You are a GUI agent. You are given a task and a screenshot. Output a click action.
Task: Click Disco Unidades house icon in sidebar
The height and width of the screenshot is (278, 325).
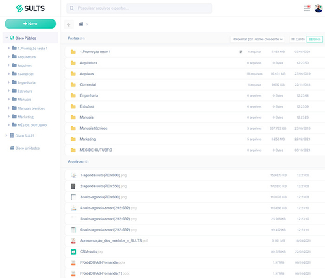(12, 148)
